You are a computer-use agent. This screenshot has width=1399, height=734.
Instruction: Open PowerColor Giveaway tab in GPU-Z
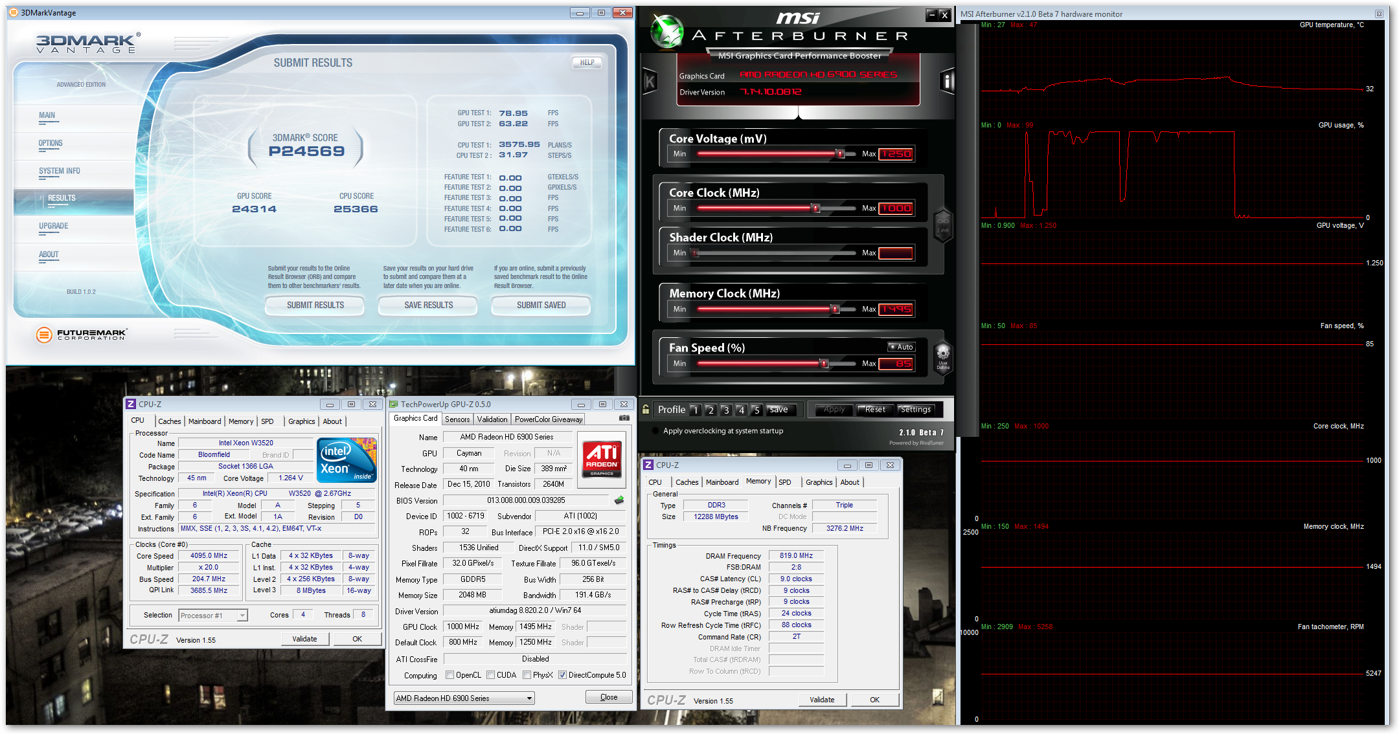pos(549,419)
